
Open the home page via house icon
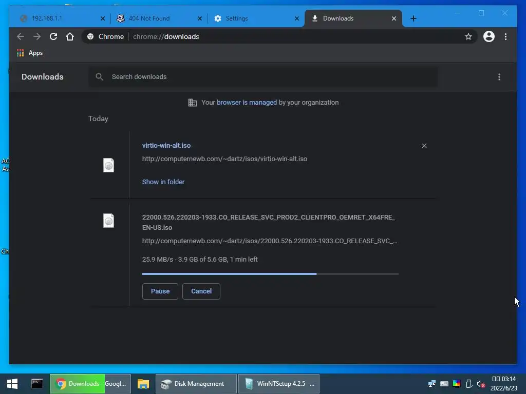70,36
